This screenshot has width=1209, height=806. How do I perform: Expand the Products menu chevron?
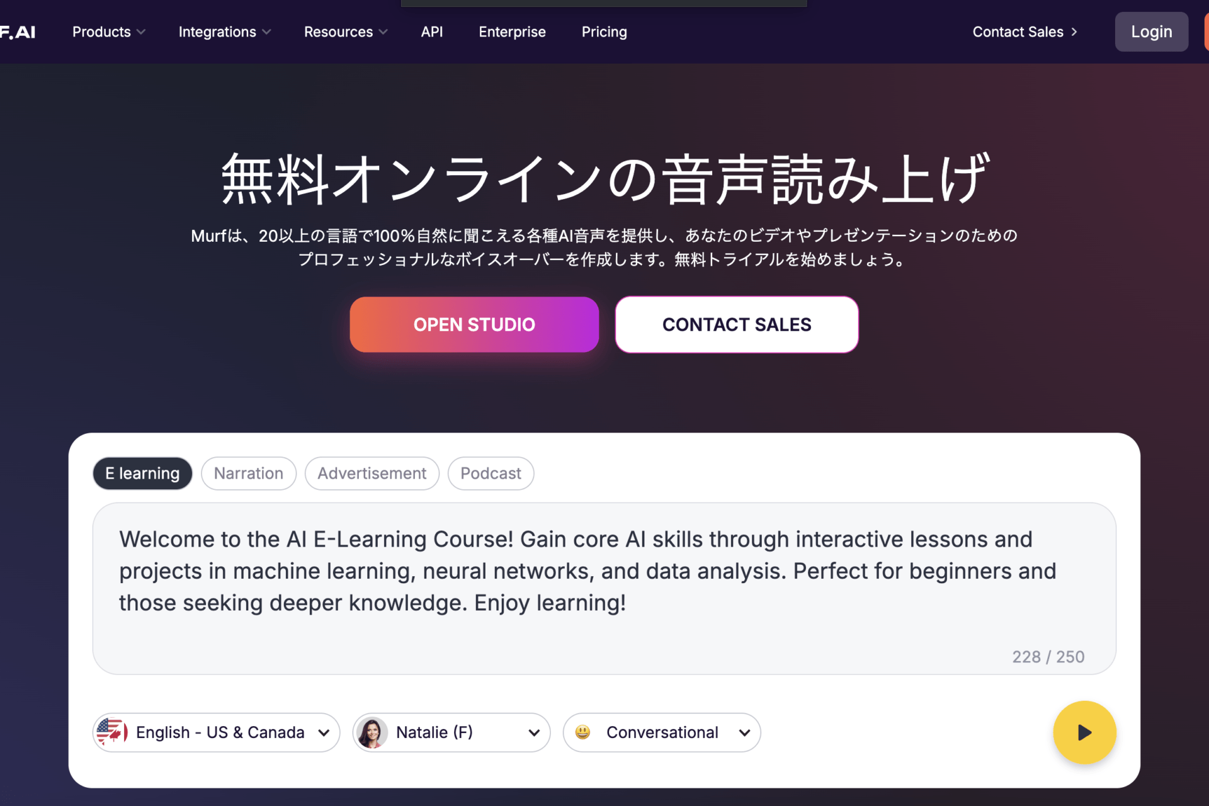(x=141, y=32)
